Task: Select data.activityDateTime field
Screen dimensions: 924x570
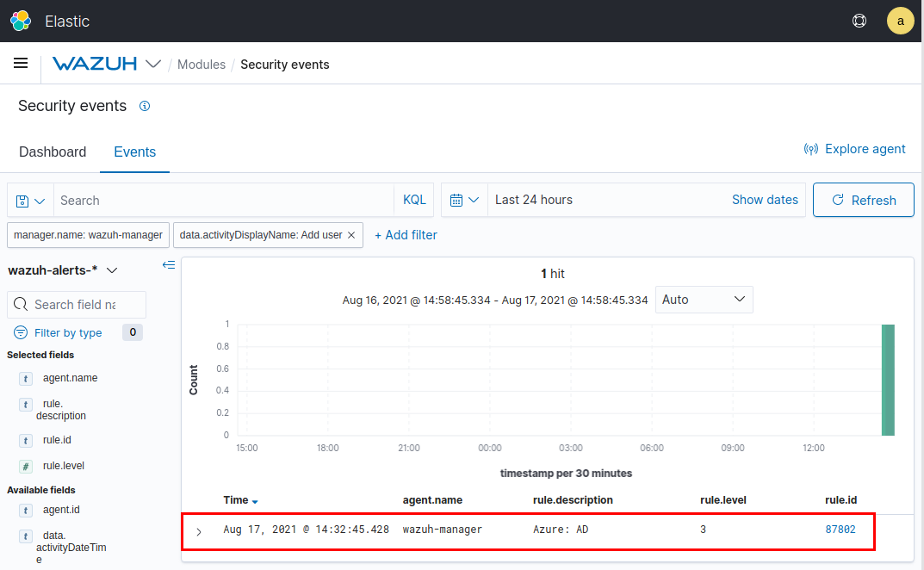Action: (x=71, y=548)
